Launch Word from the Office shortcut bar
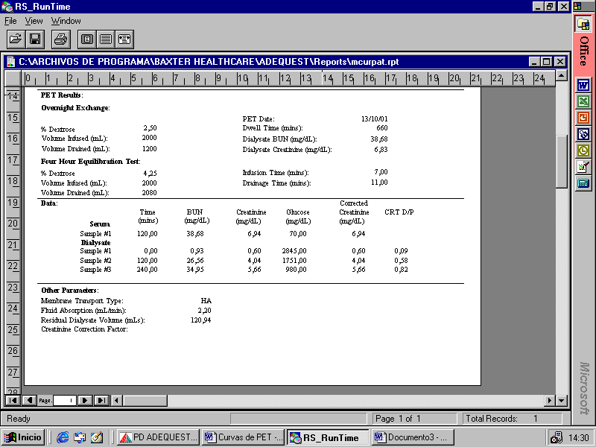The image size is (596, 447). (x=584, y=84)
